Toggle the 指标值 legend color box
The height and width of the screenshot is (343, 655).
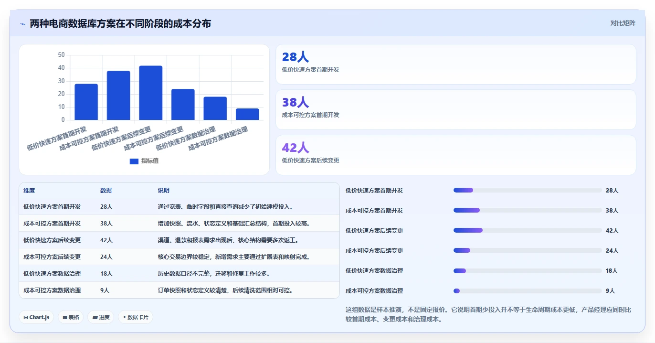(134, 161)
